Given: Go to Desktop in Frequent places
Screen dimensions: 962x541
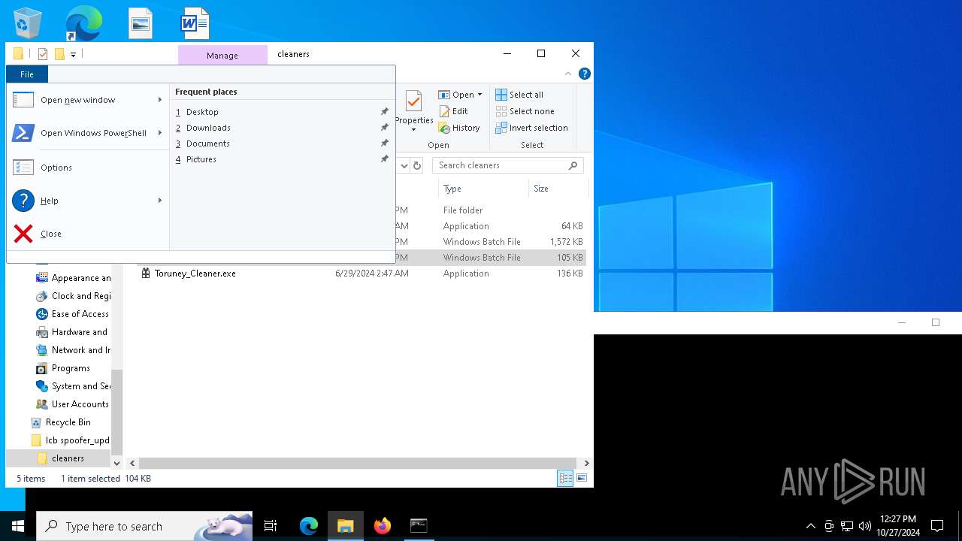Looking at the screenshot, I should click(x=202, y=112).
